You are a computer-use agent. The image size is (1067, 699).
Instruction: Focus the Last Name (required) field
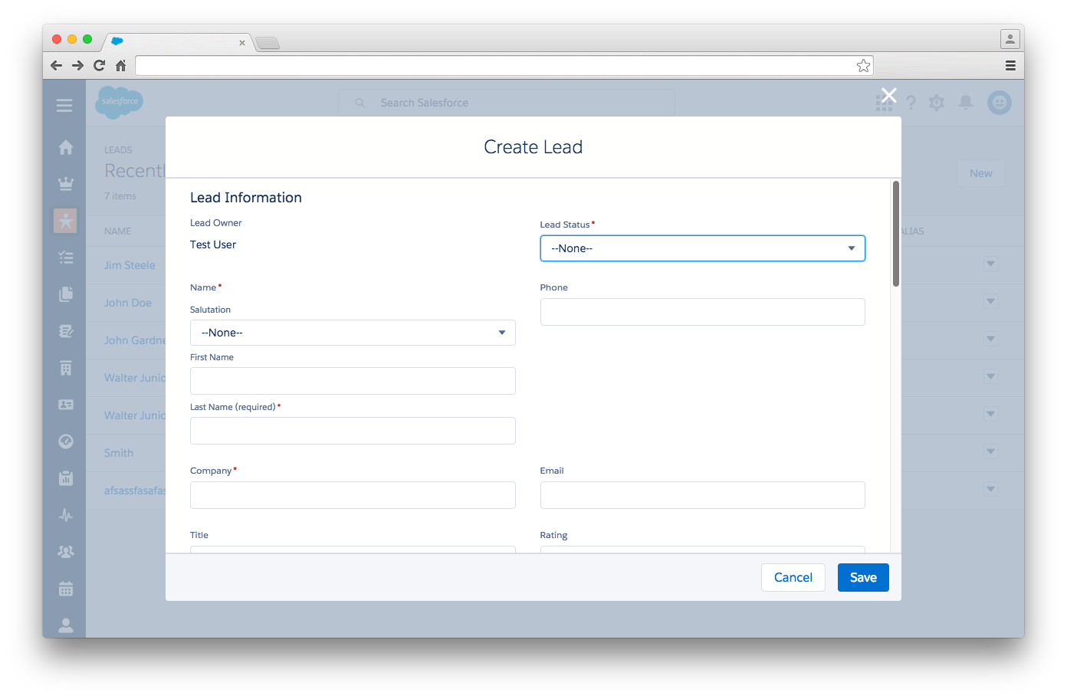point(353,431)
